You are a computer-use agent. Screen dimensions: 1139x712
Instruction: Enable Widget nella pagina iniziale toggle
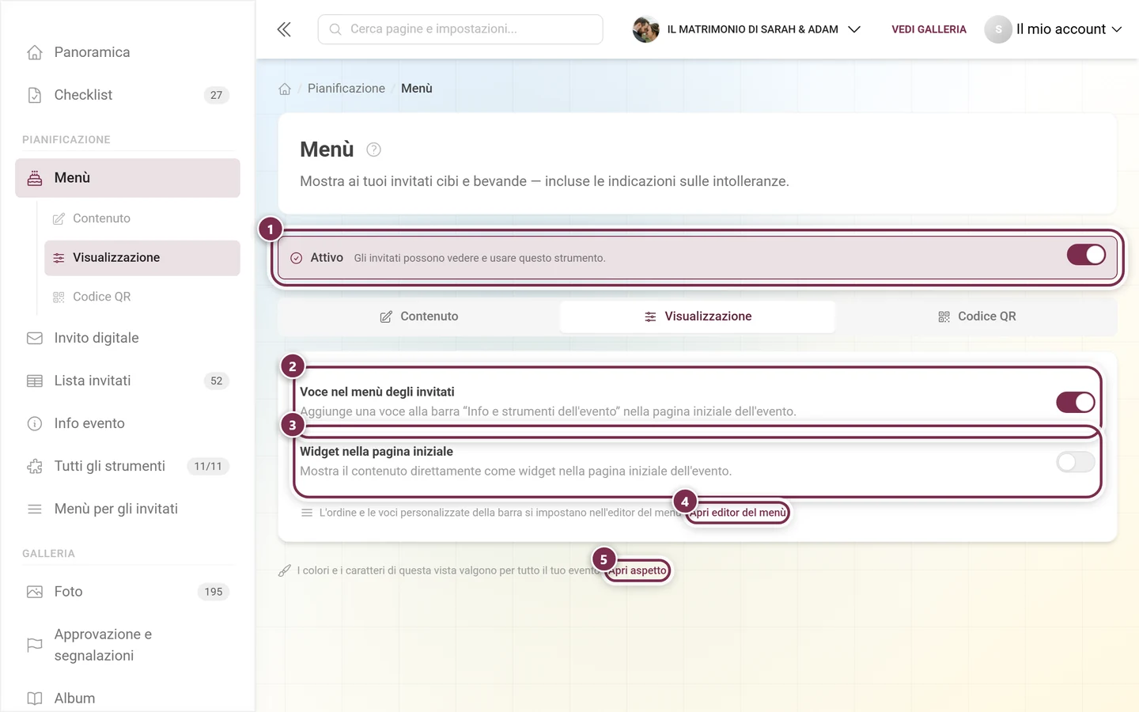click(x=1076, y=462)
